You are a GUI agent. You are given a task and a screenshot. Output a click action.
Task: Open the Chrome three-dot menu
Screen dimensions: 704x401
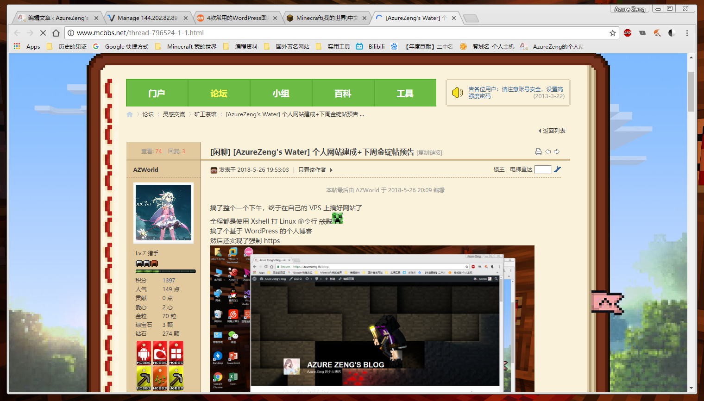687,33
